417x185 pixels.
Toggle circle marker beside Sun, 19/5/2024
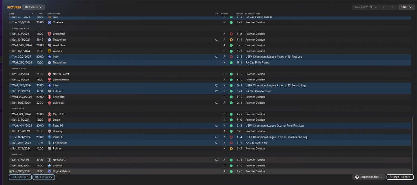(10, 171)
